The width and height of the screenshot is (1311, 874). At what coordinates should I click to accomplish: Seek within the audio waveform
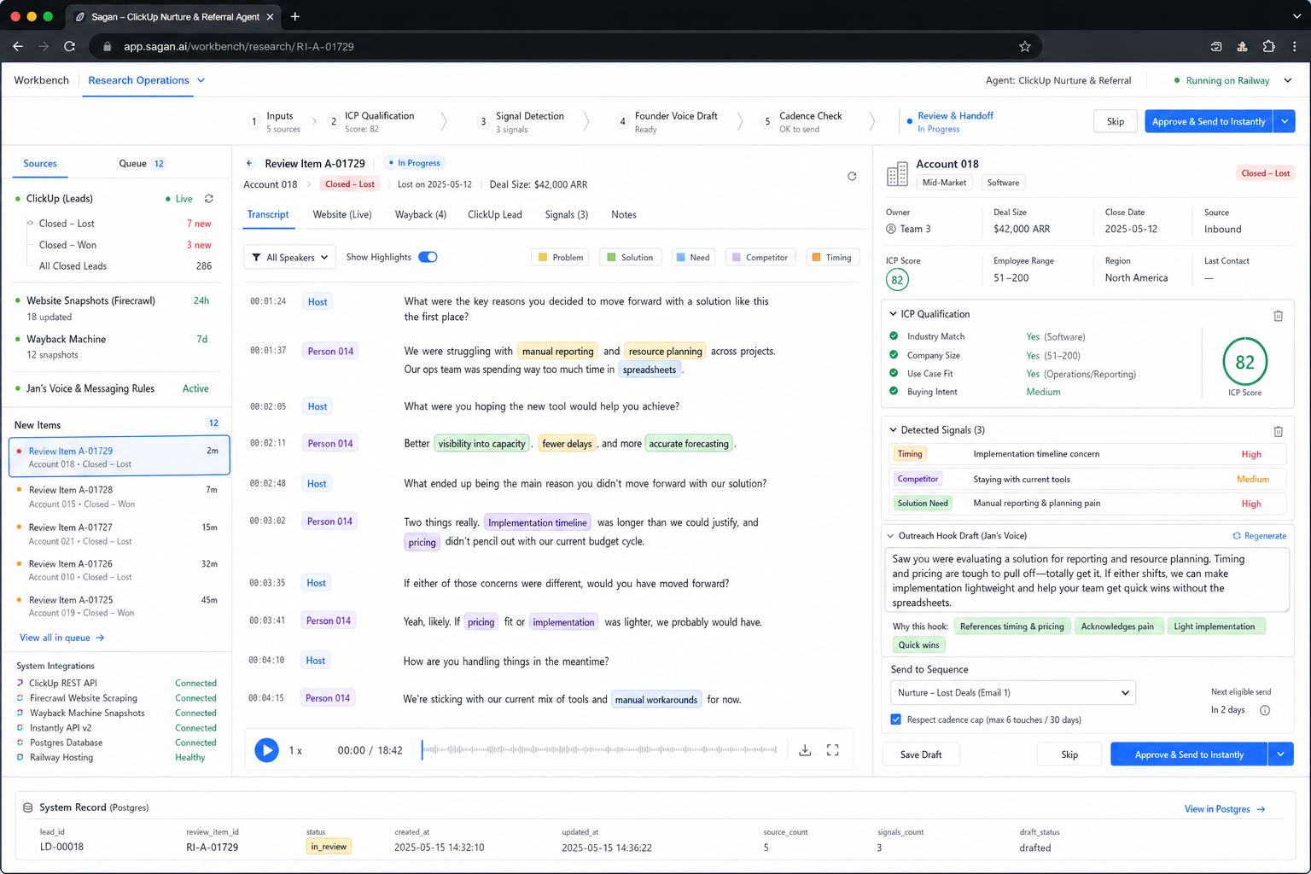point(600,750)
